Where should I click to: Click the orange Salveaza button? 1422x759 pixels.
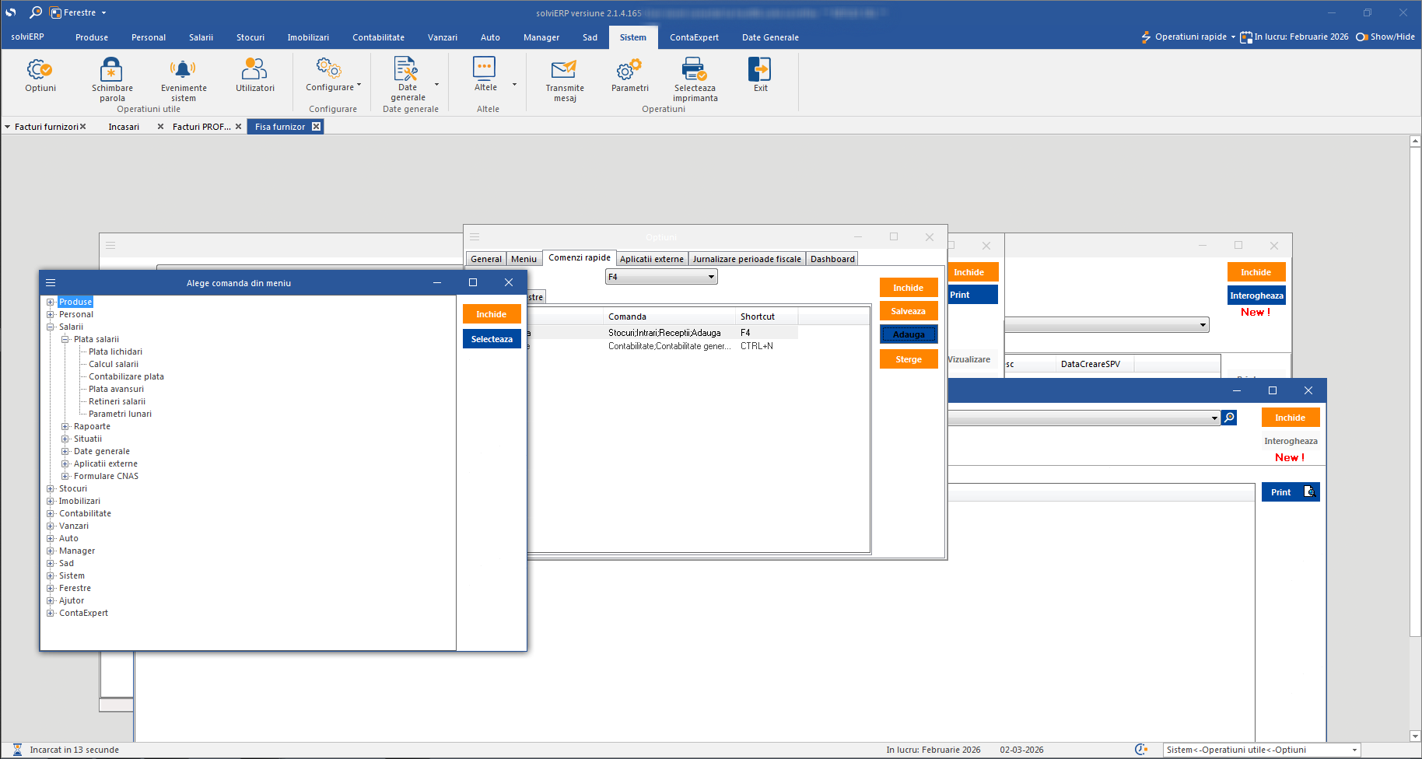[908, 311]
